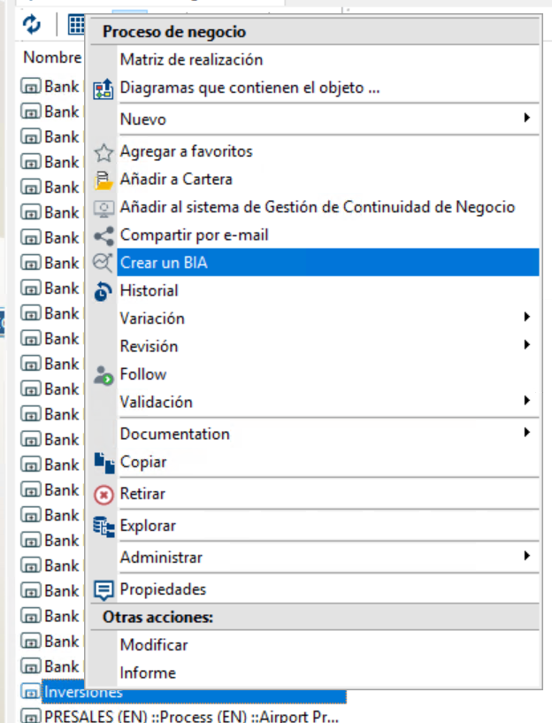Screen dimensions: 552x723
Task: Click the red Retirar cross icon
Action: click(x=103, y=495)
